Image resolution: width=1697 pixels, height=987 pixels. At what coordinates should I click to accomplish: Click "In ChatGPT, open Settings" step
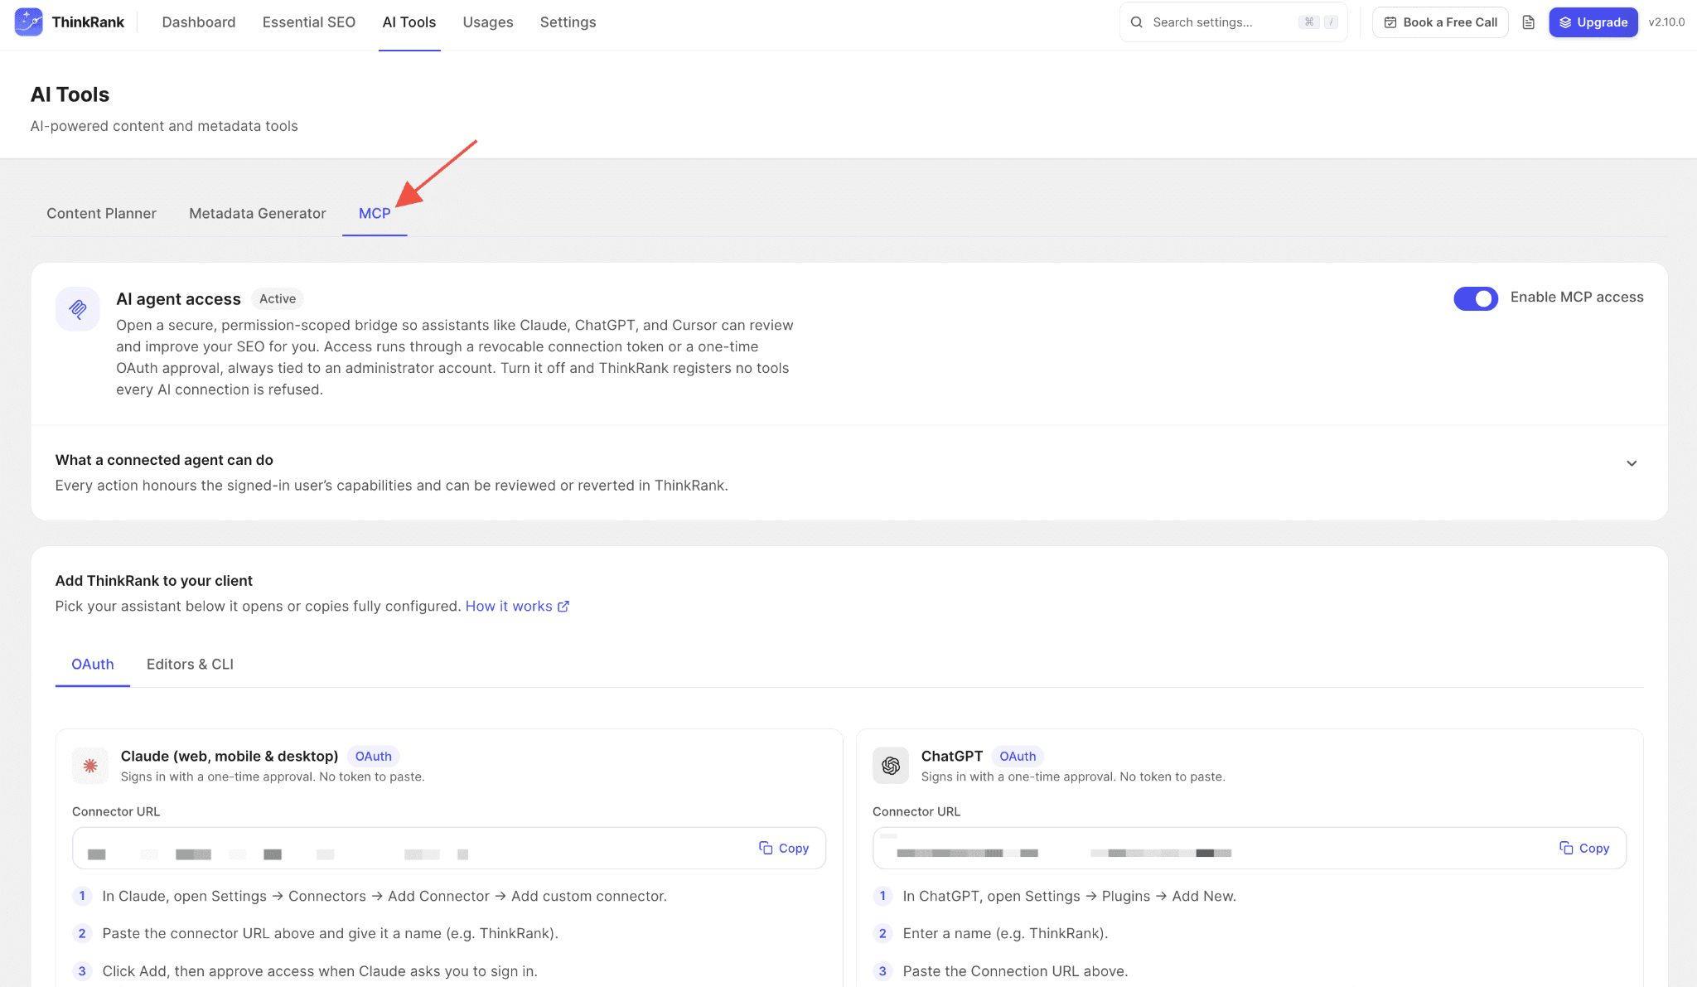pos(1069,897)
